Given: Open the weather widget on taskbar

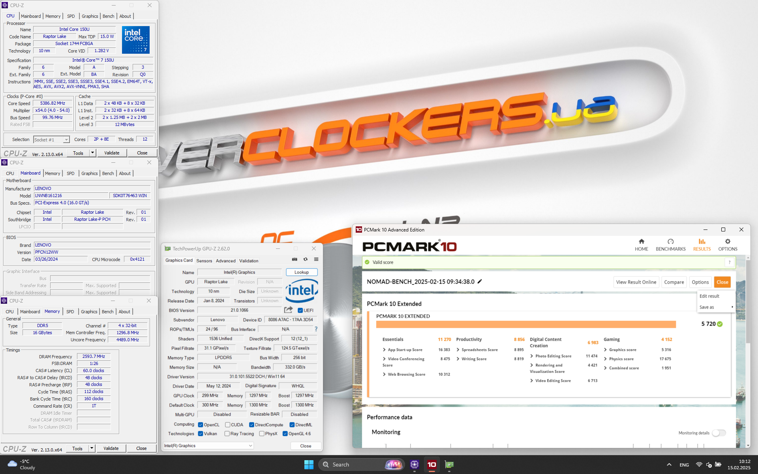Looking at the screenshot, I should pos(22,465).
